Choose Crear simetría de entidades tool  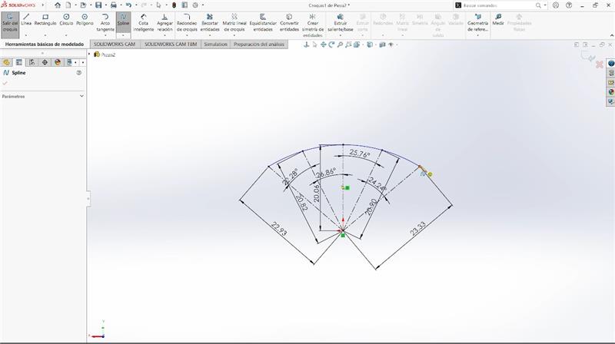pos(313,25)
